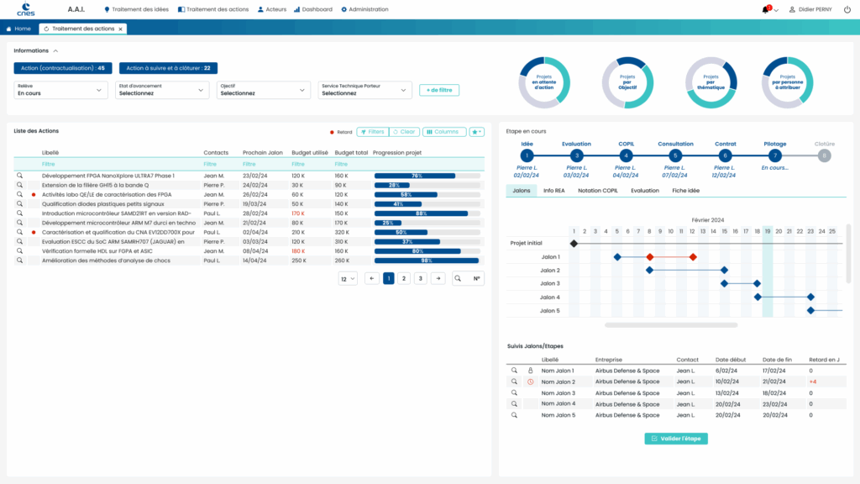This screenshot has height=484, width=860.
Task: Open magnifier for Développement FPGA NanoXplore row
Action: click(19, 176)
